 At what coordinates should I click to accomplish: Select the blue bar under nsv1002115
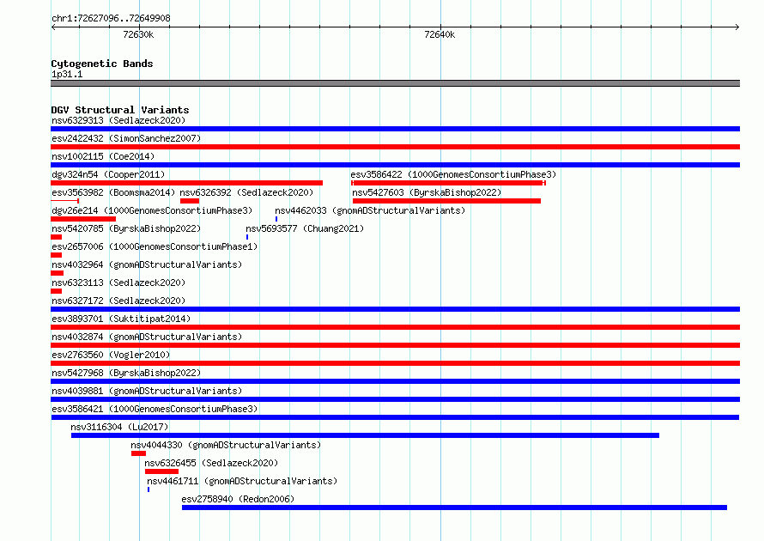pos(395,165)
